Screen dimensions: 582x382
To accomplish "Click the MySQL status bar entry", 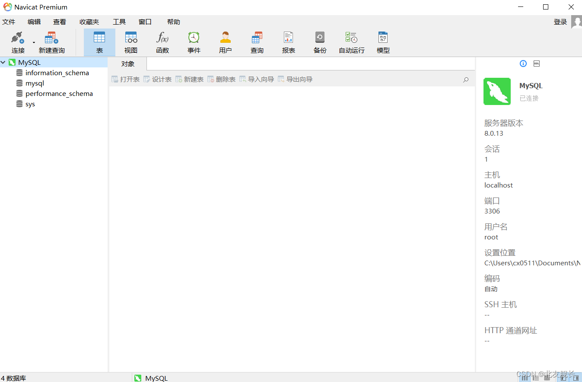I will pos(151,378).
